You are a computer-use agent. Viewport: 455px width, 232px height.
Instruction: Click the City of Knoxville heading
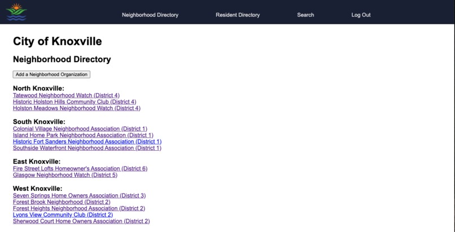(x=58, y=41)
